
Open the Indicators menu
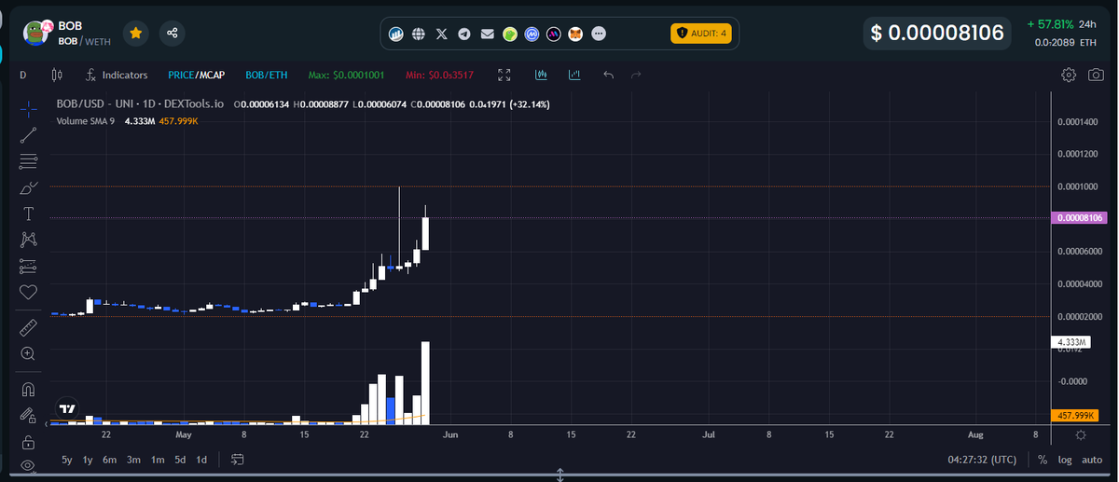[x=116, y=75]
